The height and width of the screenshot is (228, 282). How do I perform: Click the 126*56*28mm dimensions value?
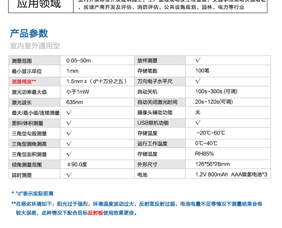[212, 164]
